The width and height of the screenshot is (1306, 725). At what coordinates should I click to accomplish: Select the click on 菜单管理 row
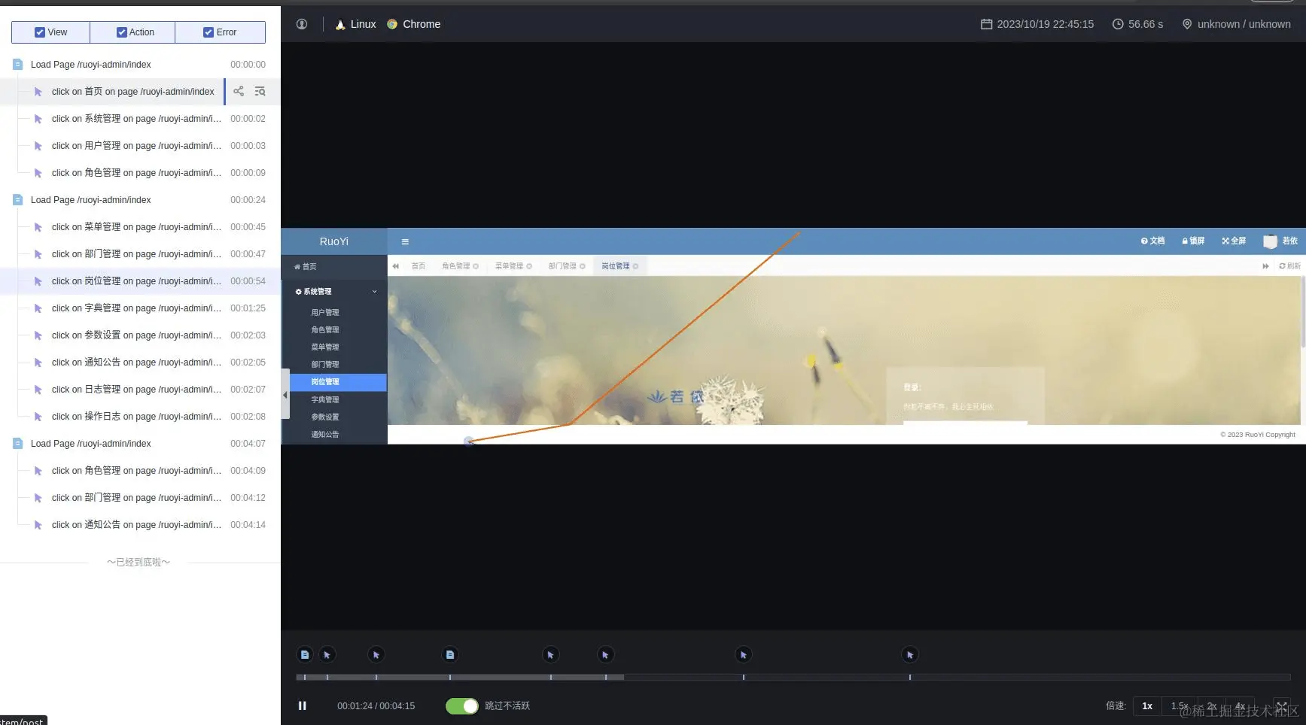[140, 227]
